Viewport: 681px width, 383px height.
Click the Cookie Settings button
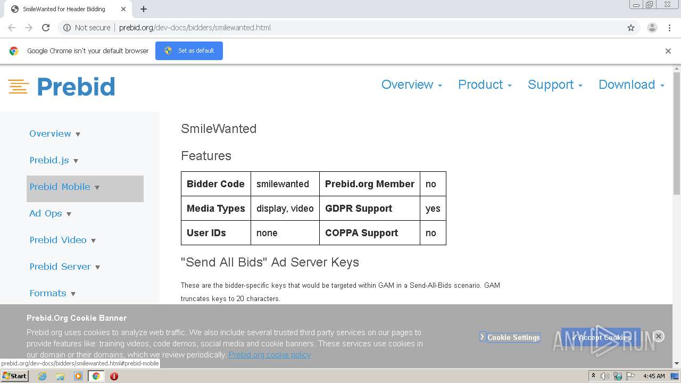coord(510,337)
